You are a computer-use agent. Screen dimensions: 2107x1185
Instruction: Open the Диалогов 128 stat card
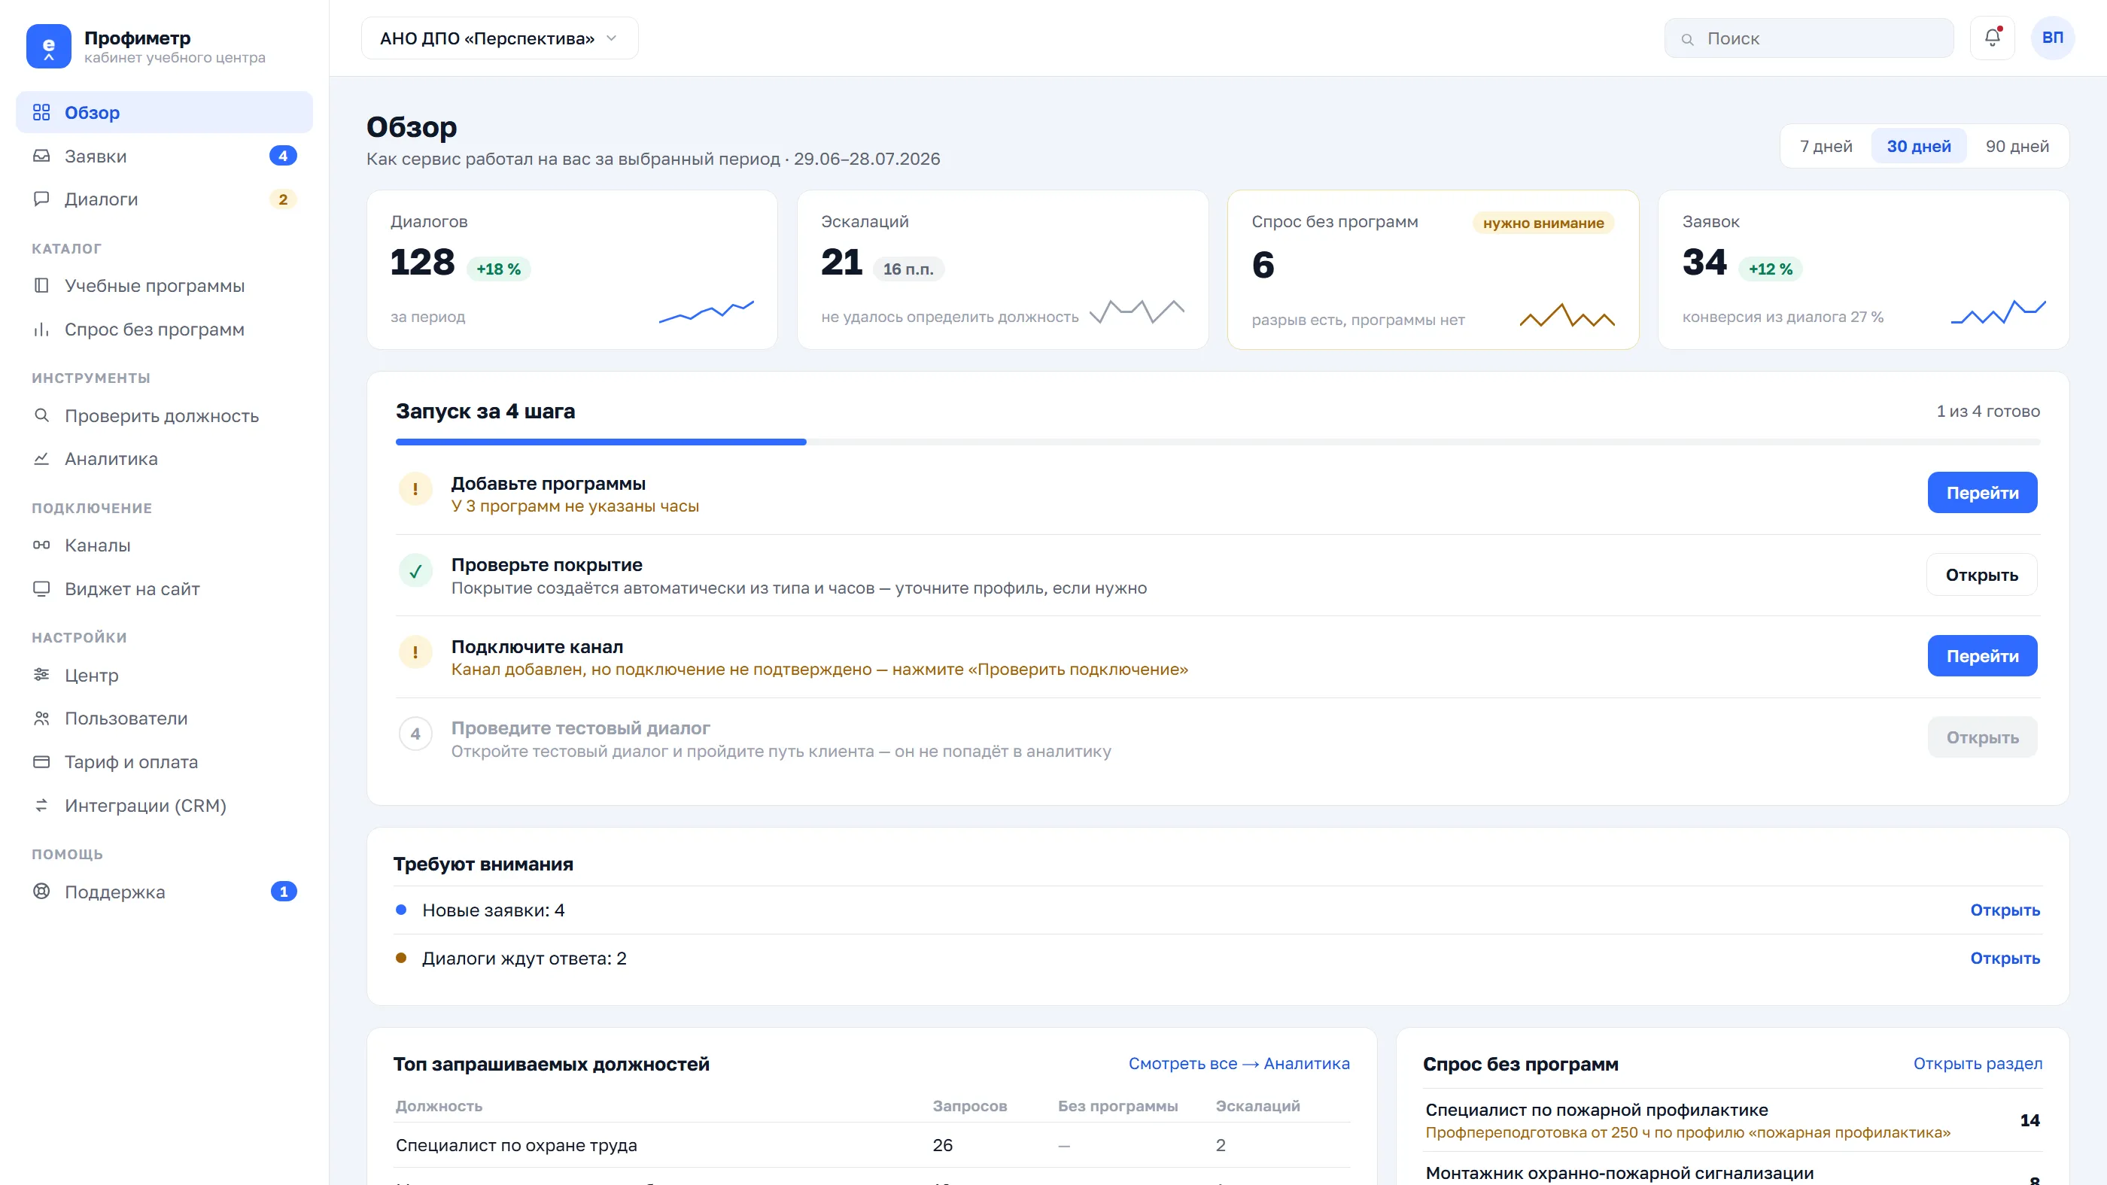coord(572,270)
